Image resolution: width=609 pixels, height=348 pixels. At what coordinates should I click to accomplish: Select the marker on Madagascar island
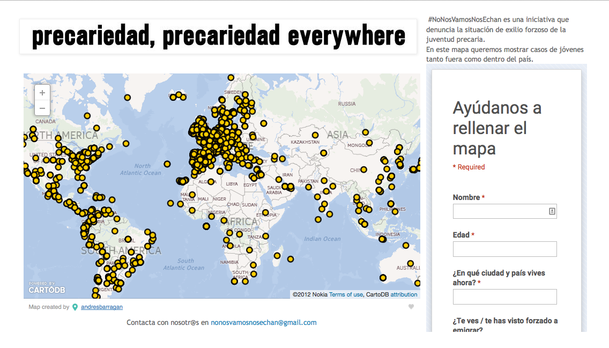click(x=277, y=256)
